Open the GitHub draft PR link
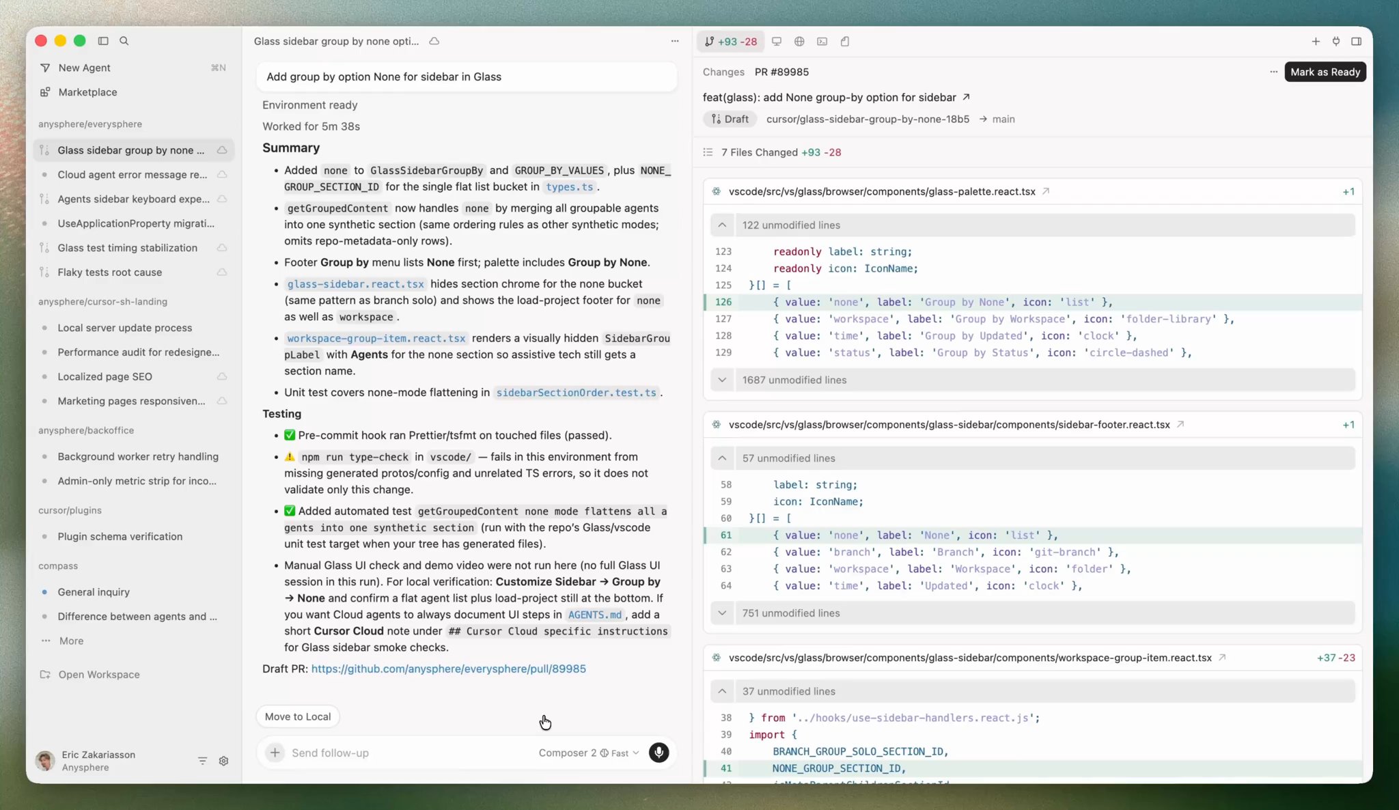The height and width of the screenshot is (810, 1399). coord(448,669)
